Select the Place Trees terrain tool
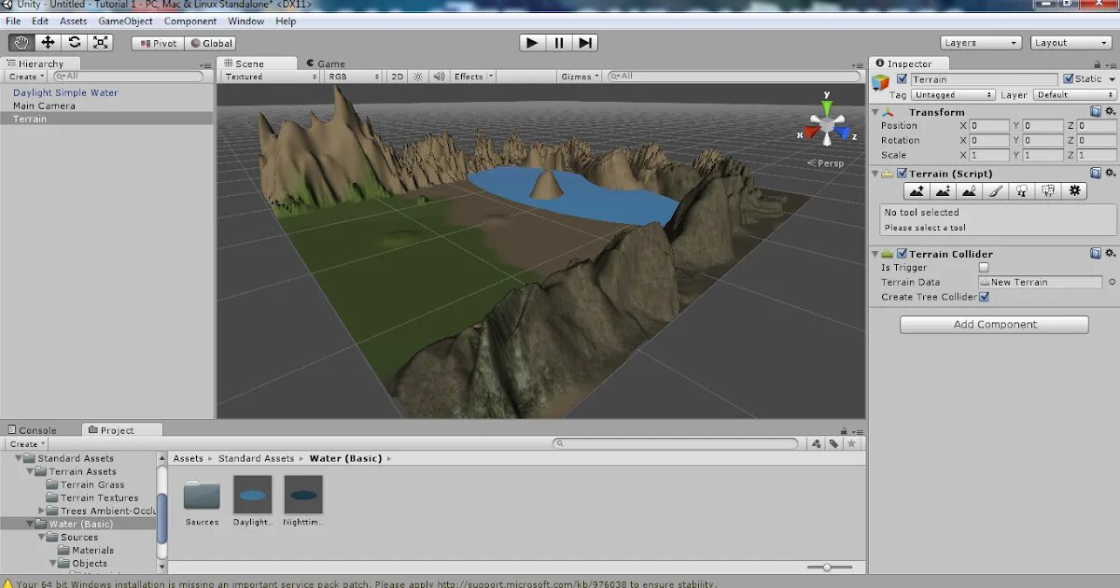The width and height of the screenshot is (1120, 588). click(1022, 190)
